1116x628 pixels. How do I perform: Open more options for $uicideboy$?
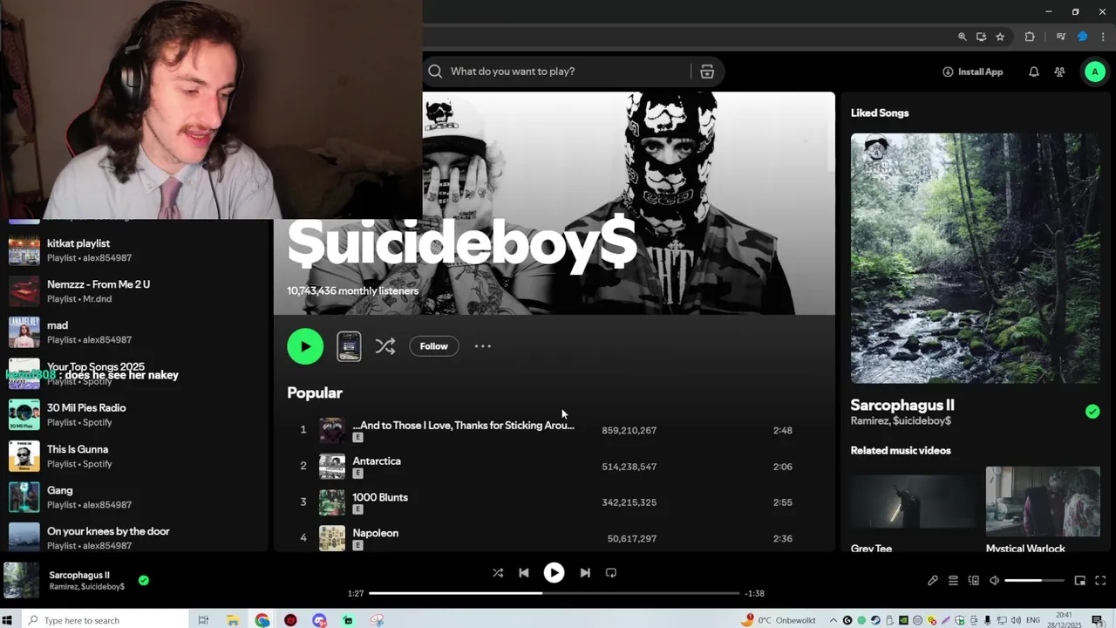(x=482, y=346)
